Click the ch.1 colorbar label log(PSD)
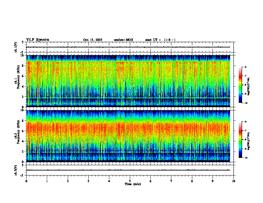Screen dimensions: 263x203 coord(249,87)
